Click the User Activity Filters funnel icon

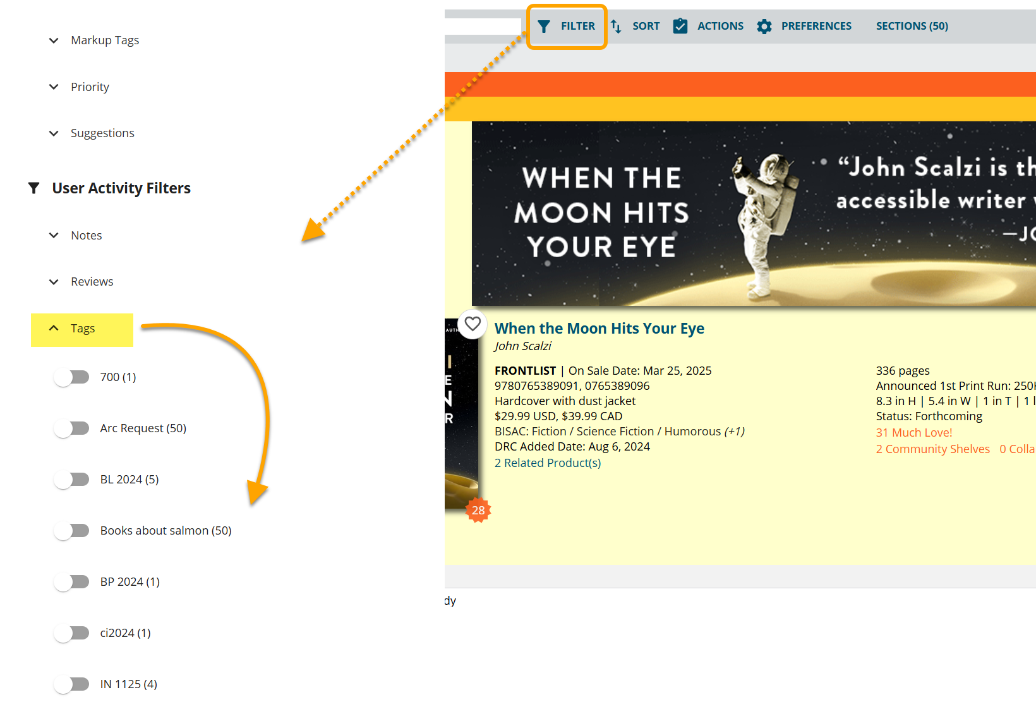click(34, 188)
